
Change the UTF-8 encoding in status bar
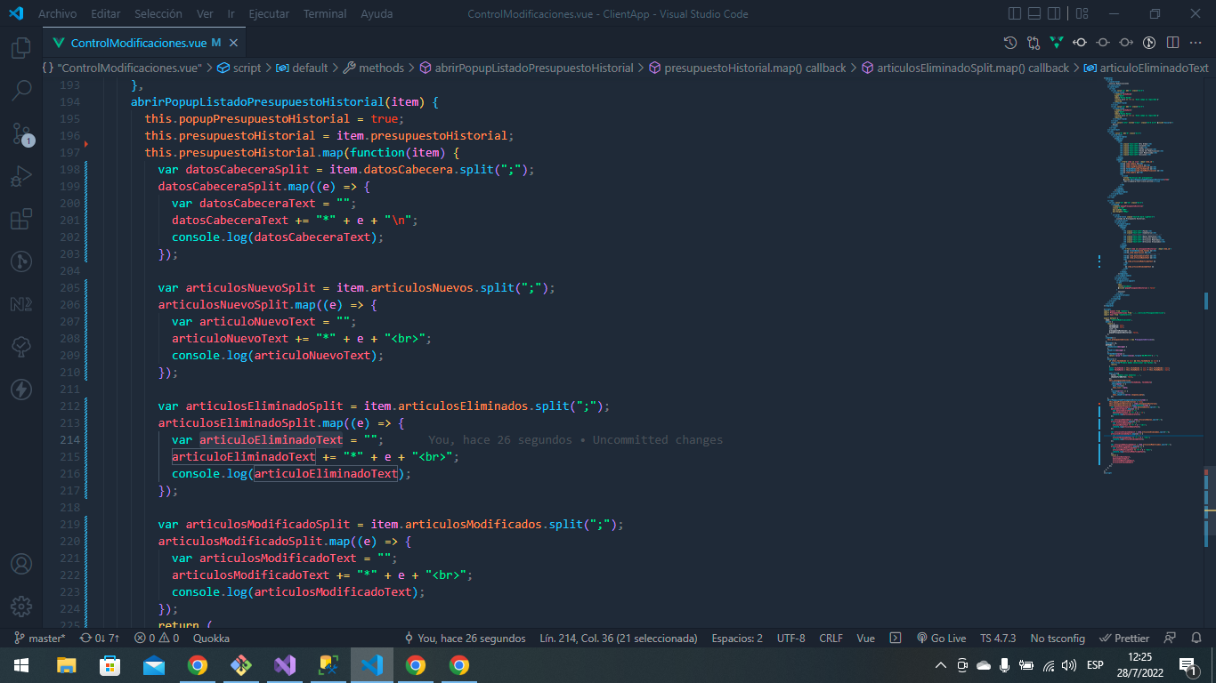pyautogui.click(x=790, y=638)
